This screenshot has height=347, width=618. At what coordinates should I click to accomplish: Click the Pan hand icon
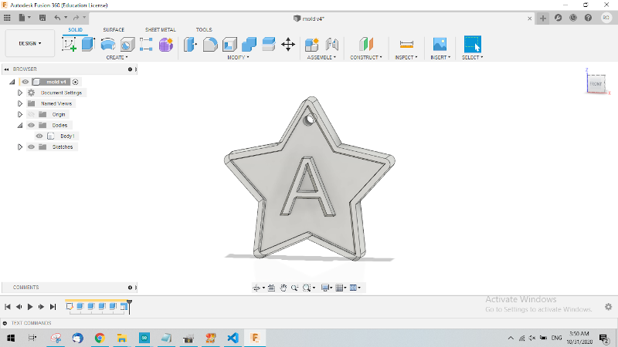[x=284, y=288]
